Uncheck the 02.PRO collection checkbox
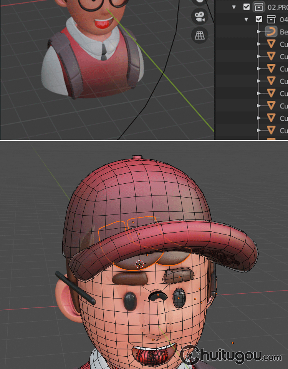Viewport: 288px width, 369px height. point(247,7)
